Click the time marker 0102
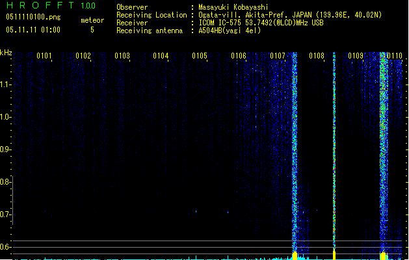 point(83,56)
